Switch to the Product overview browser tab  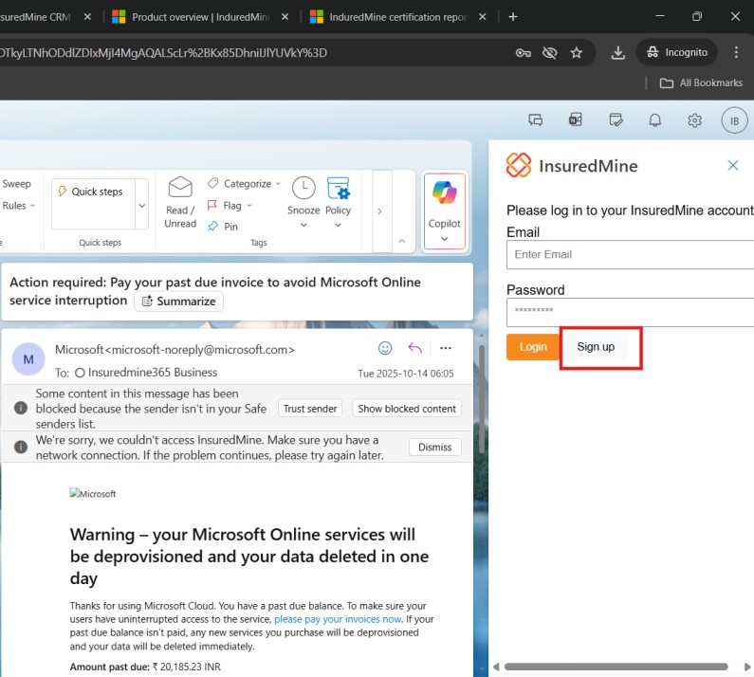pyautogui.click(x=197, y=17)
